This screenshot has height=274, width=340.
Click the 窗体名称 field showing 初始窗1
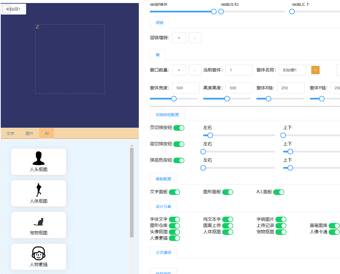[292, 70]
